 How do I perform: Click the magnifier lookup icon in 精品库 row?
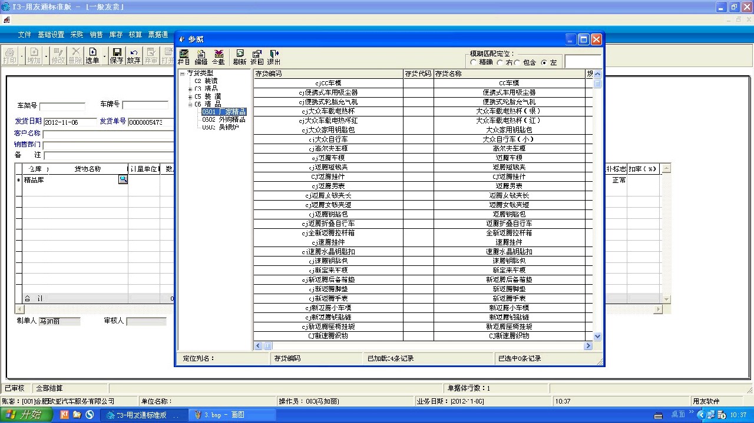coord(123,180)
